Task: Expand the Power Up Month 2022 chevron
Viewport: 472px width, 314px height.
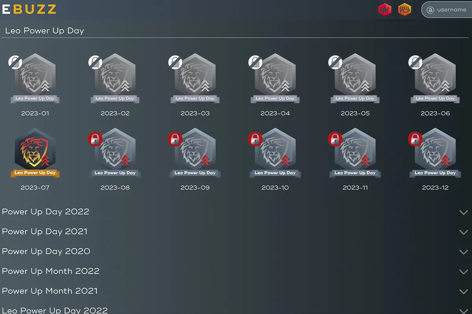Action: (x=464, y=272)
